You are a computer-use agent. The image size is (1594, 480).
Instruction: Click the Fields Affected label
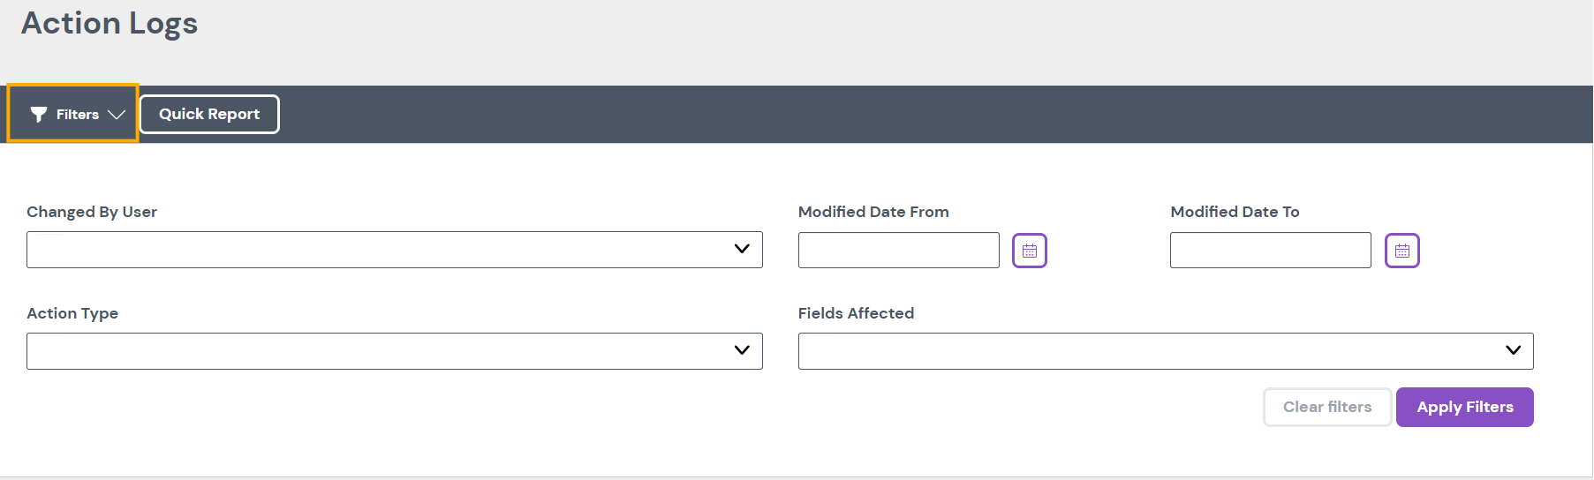pyautogui.click(x=856, y=313)
